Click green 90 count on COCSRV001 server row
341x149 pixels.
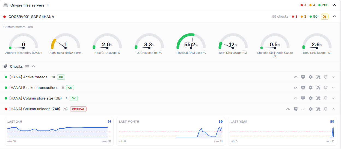click(313, 17)
